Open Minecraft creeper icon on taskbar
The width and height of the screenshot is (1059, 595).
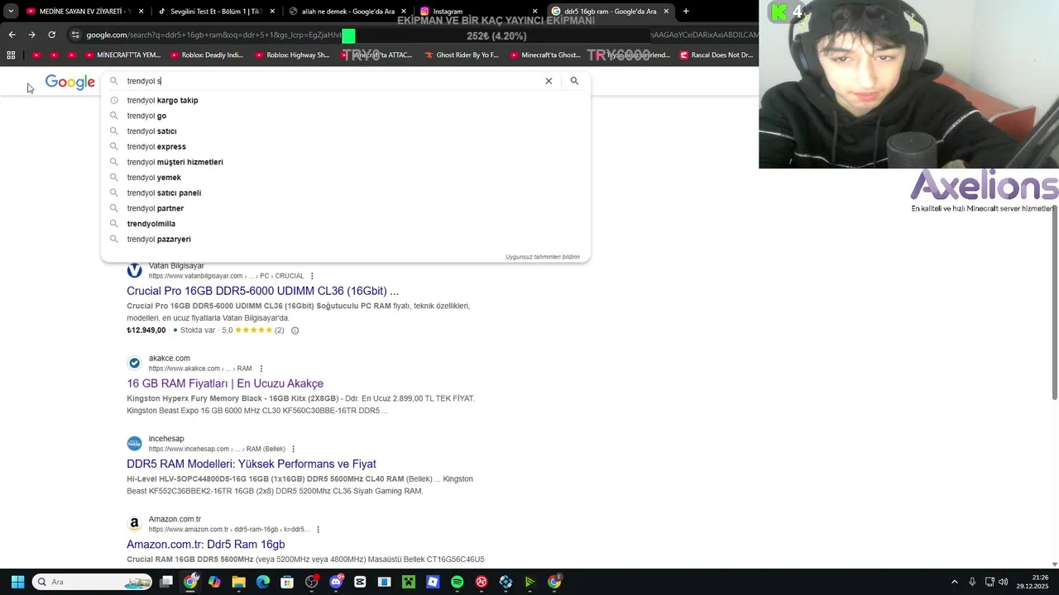pyautogui.click(x=409, y=582)
